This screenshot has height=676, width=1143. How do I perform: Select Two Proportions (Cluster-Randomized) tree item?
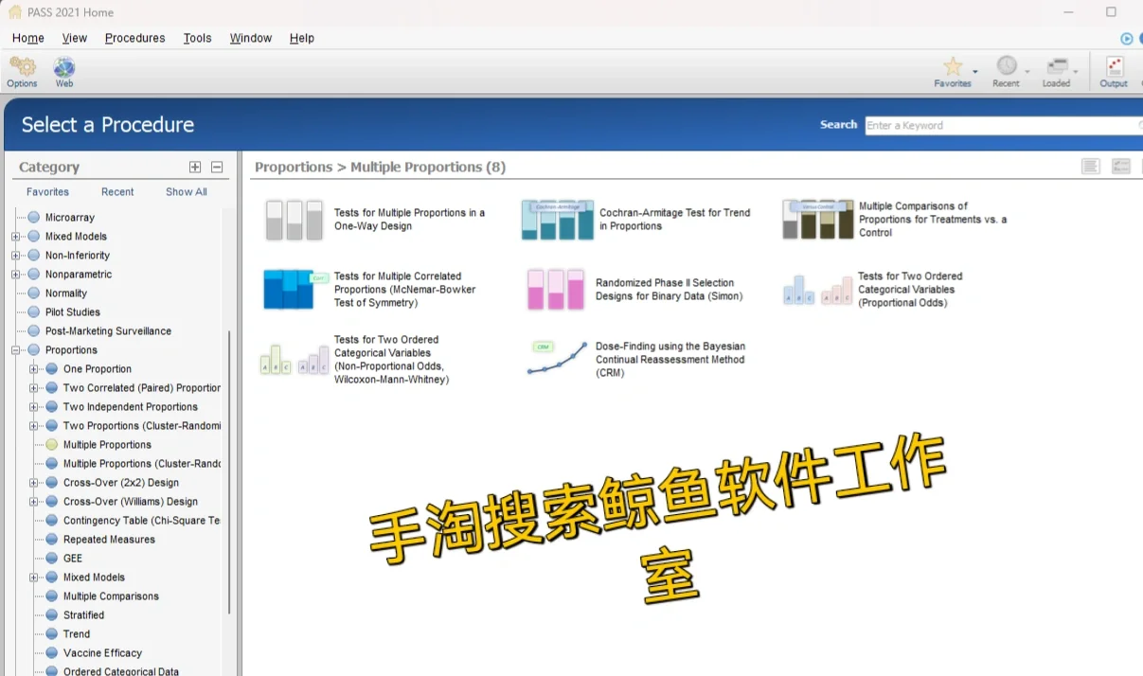tap(142, 426)
